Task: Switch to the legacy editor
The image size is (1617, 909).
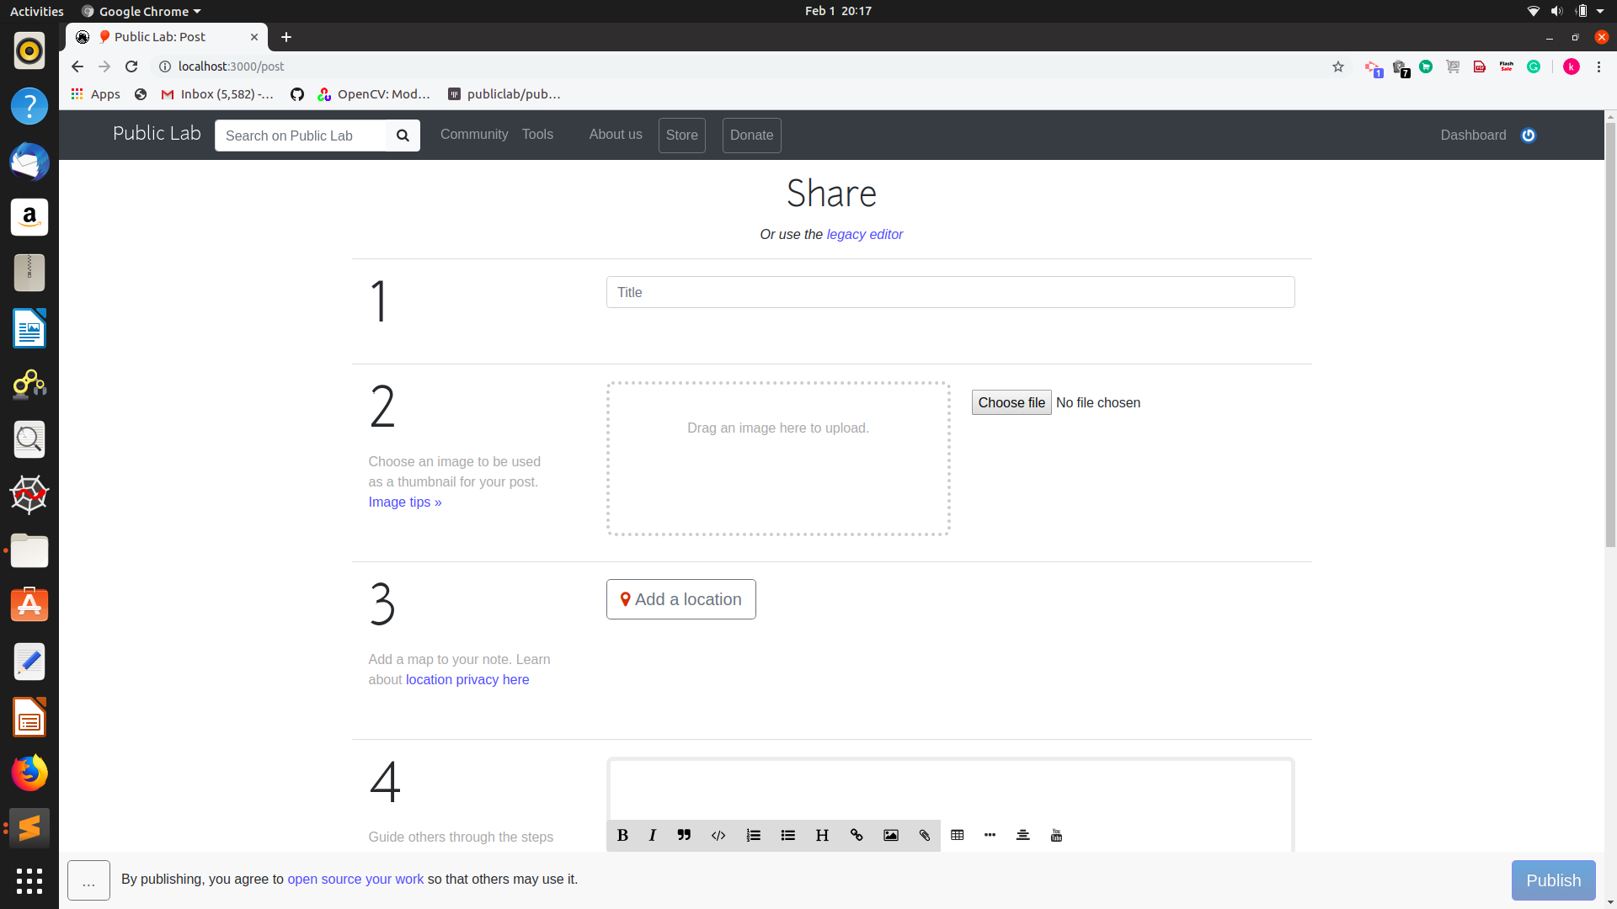Action: [864, 234]
